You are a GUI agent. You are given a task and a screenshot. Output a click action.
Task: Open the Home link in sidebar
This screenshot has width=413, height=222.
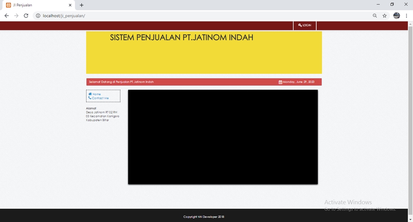tap(96, 94)
